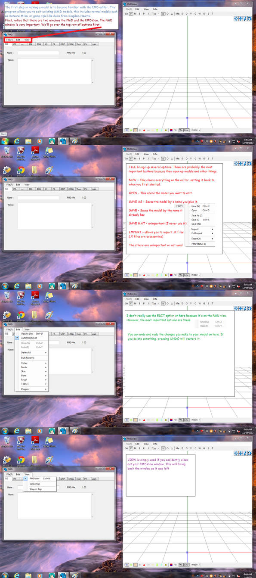Switch to IK tab in PMD, 5:54 AM screenshot
256x578 pixels.
click(46, 189)
